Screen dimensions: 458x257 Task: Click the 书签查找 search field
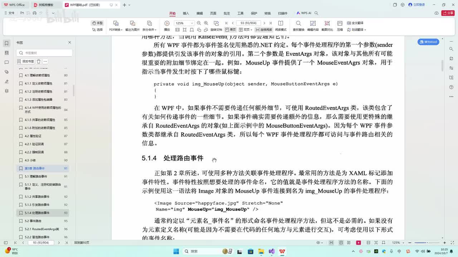[x=44, y=53]
